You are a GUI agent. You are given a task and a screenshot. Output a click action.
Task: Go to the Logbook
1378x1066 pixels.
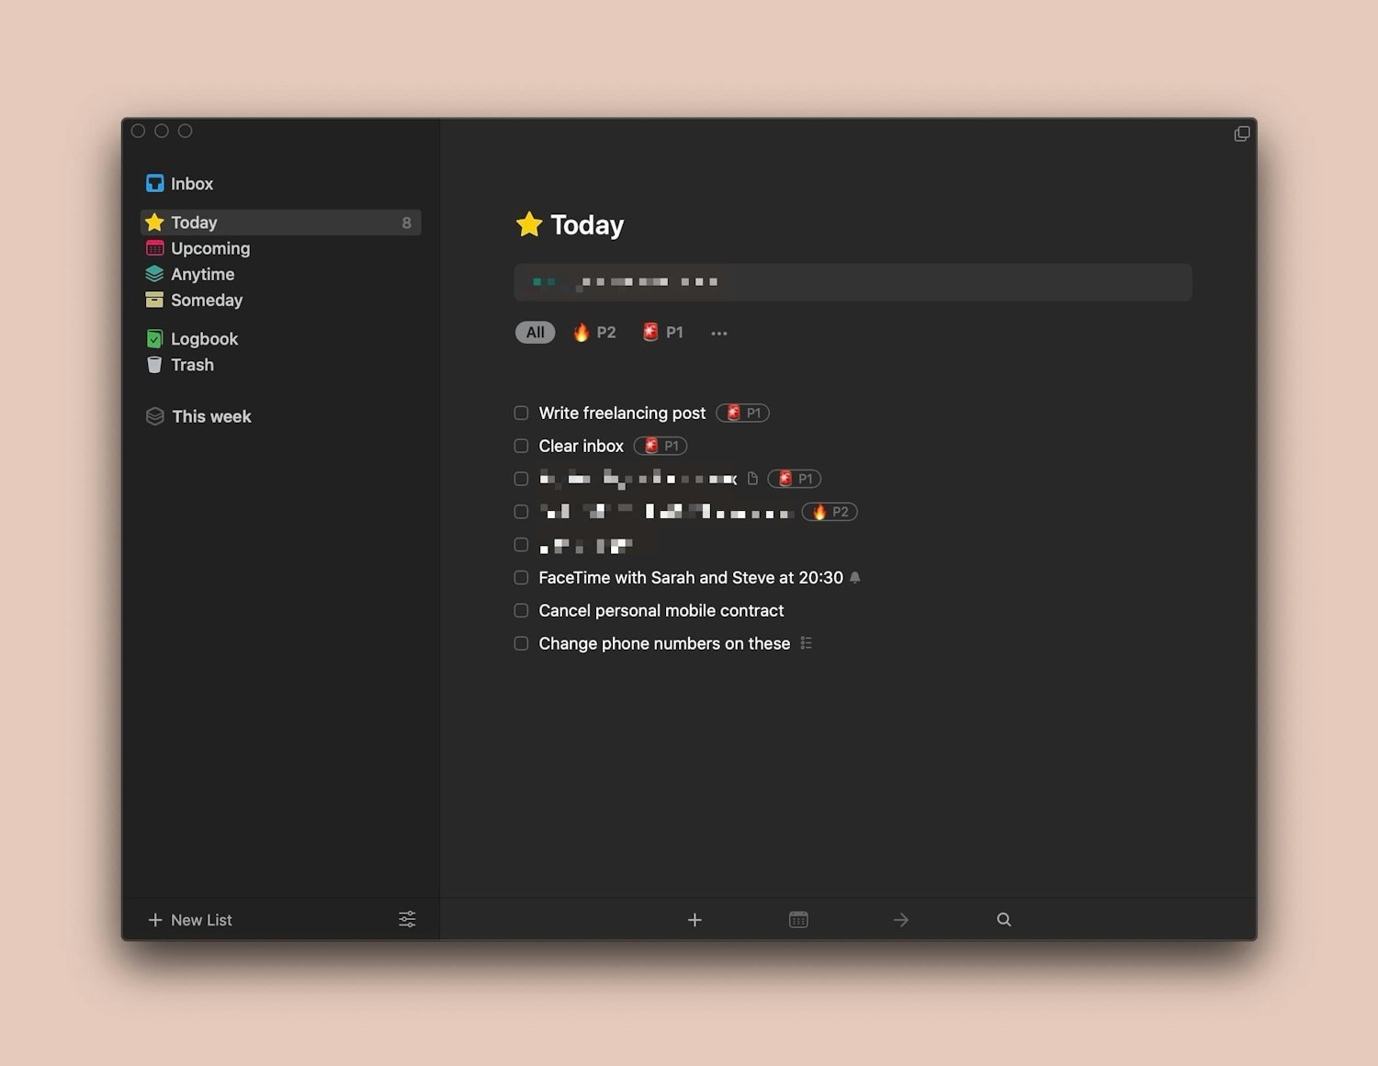[204, 339]
